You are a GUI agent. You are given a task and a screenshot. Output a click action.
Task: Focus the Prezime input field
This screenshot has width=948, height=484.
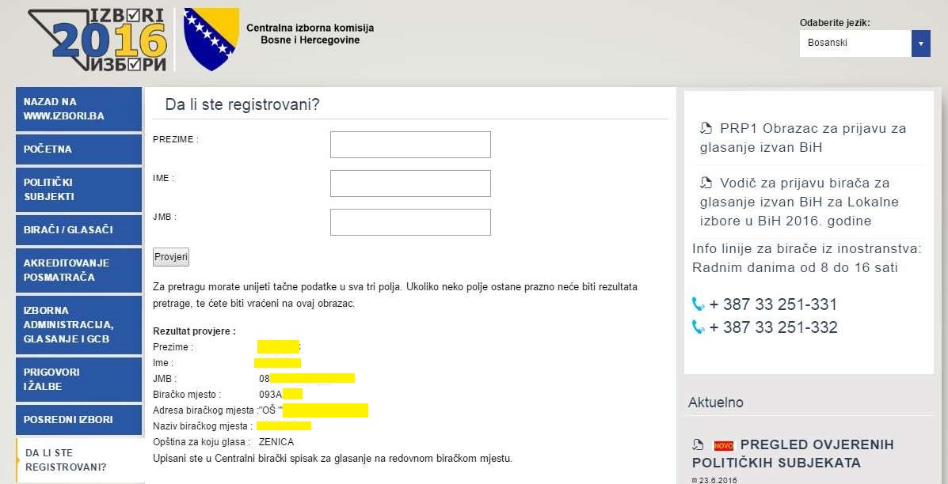(410, 145)
